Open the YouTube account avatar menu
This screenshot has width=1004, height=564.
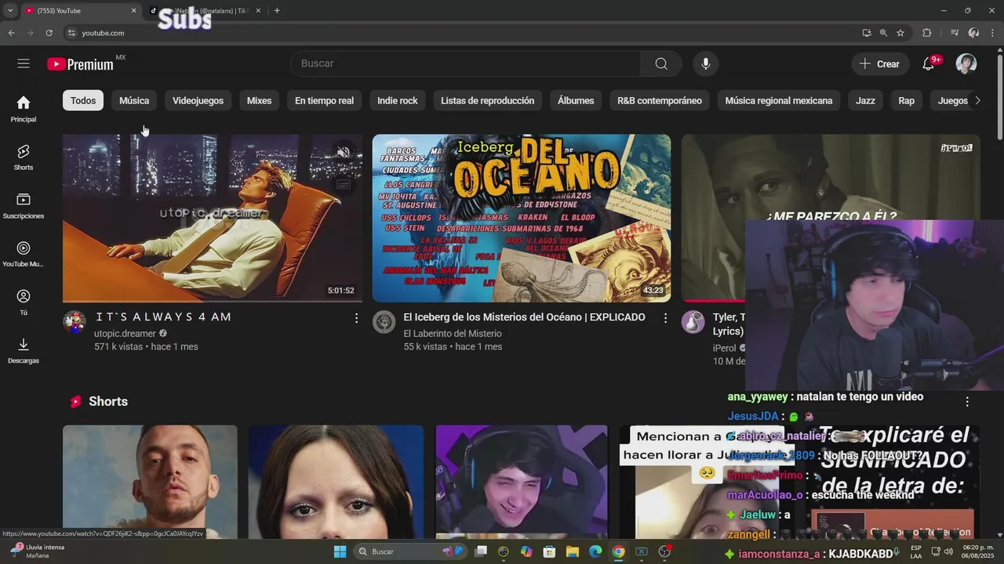(966, 64)
